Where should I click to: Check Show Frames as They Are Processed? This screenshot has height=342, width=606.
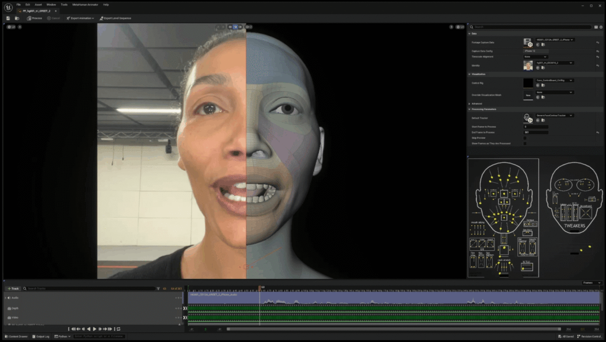(525, 143)
